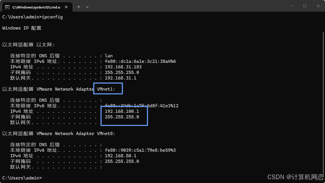Click subnet mask under 192.168.31.183
Image resolution: width=325 pixels, height=183 pixels.
click(x=122, y=72)
